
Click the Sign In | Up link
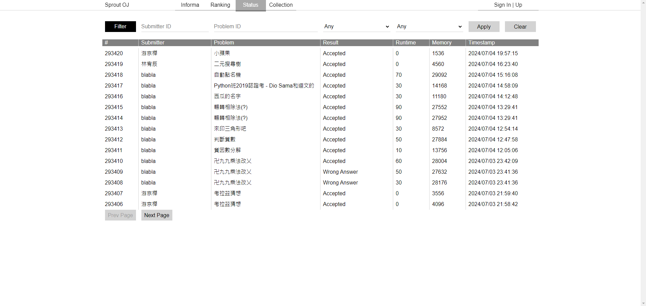[508, 5]
